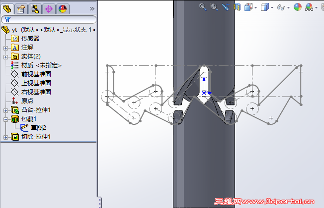Click the View Orientation icon
Screen dimensions: 324x208
coord(248,7)
